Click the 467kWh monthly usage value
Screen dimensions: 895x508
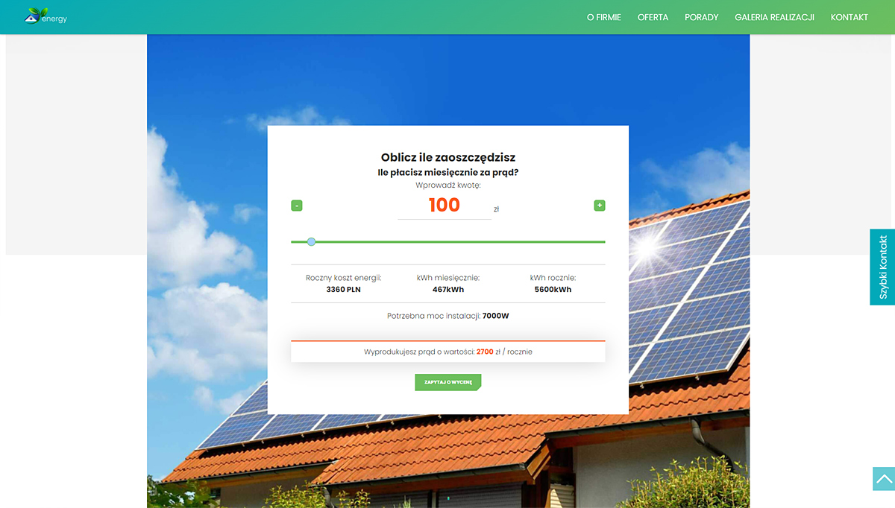[447, 290]
